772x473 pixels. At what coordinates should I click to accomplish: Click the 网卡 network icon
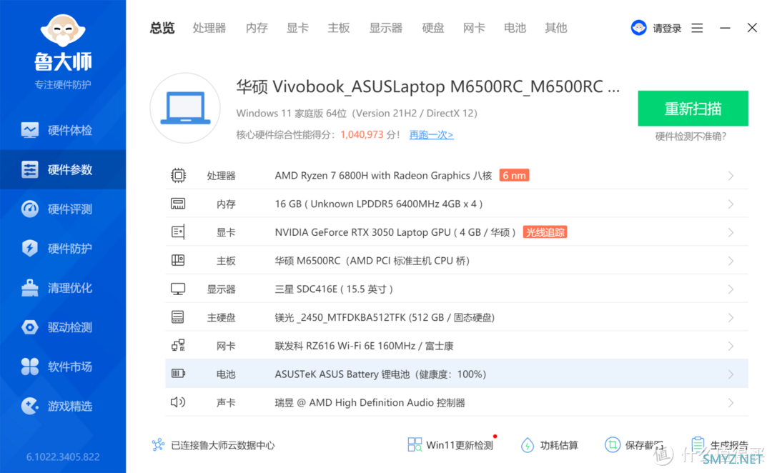[x=178, y=346]
